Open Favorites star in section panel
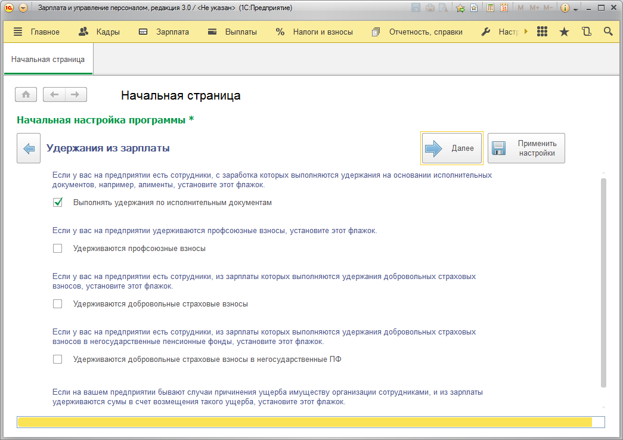Image resolution: width=623 pixels, height=440 pixels. click(x=564, y=32)
